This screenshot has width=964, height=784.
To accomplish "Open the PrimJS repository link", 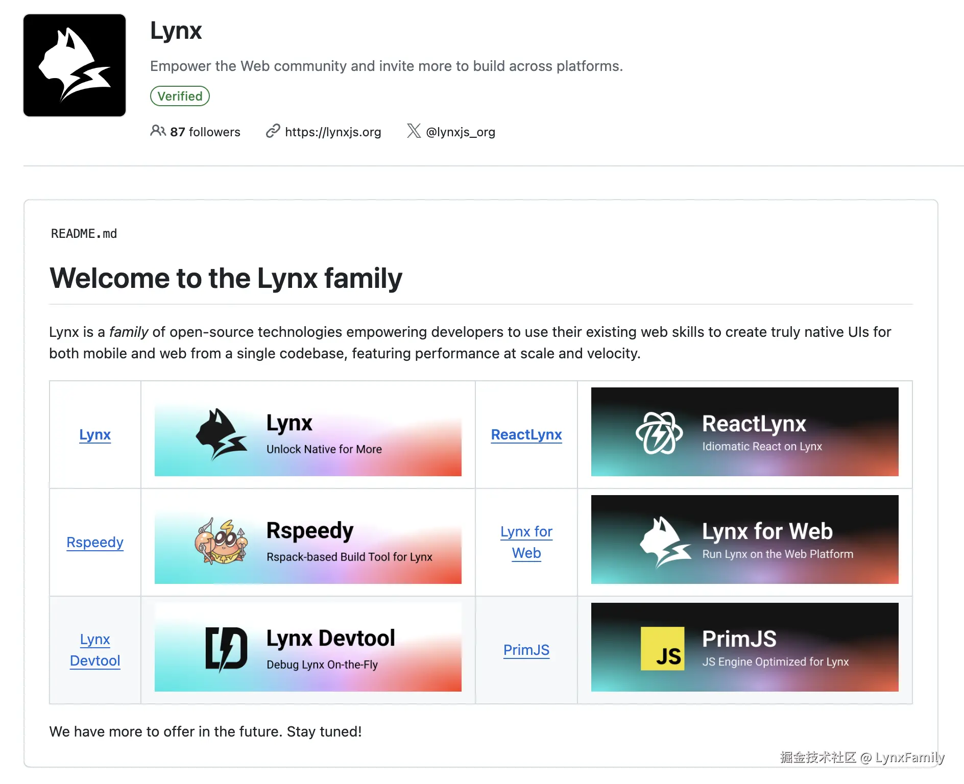I will pos(526,650).
